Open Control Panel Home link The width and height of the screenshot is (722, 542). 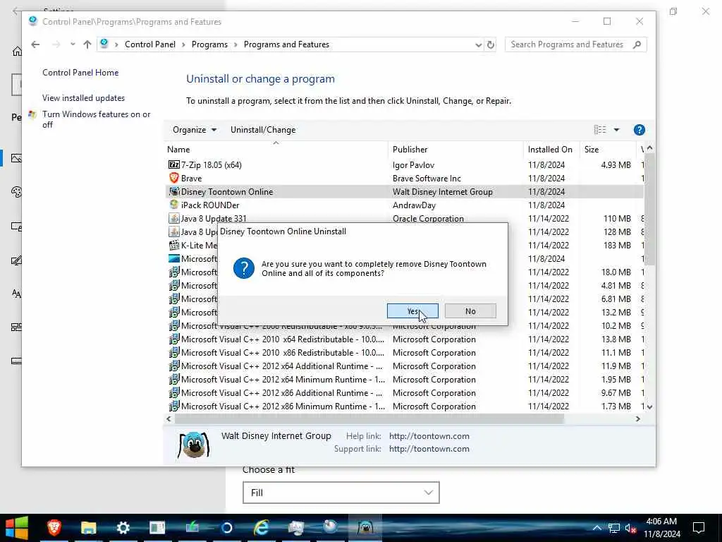[80, 73]
